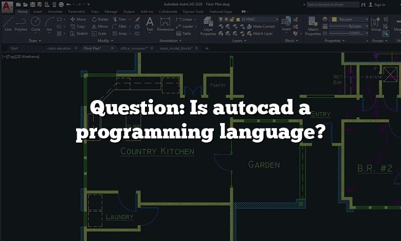Screen dimensions: 401x241
Task: Open the Manage ribbon tab
Action: (x=111, y=11)
